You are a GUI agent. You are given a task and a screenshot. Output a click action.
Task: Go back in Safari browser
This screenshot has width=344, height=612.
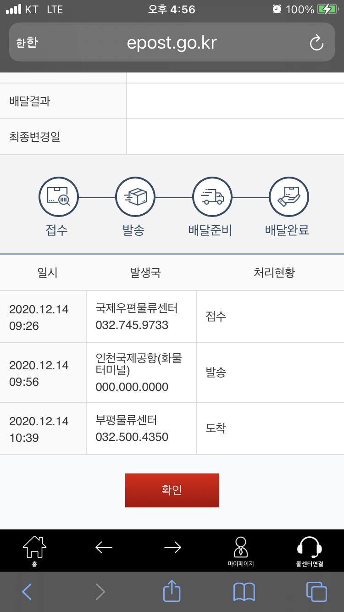(x=27, y=592)
